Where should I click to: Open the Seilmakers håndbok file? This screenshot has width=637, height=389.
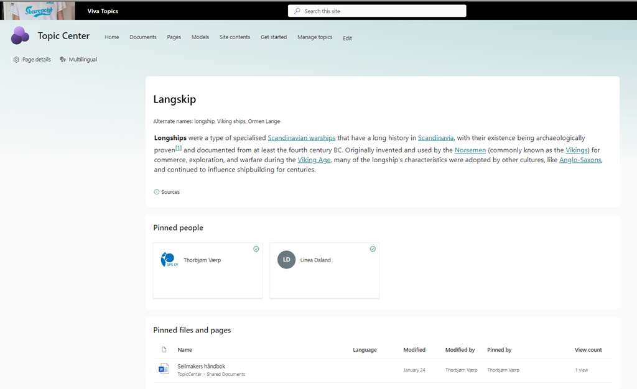click(201, 366)
